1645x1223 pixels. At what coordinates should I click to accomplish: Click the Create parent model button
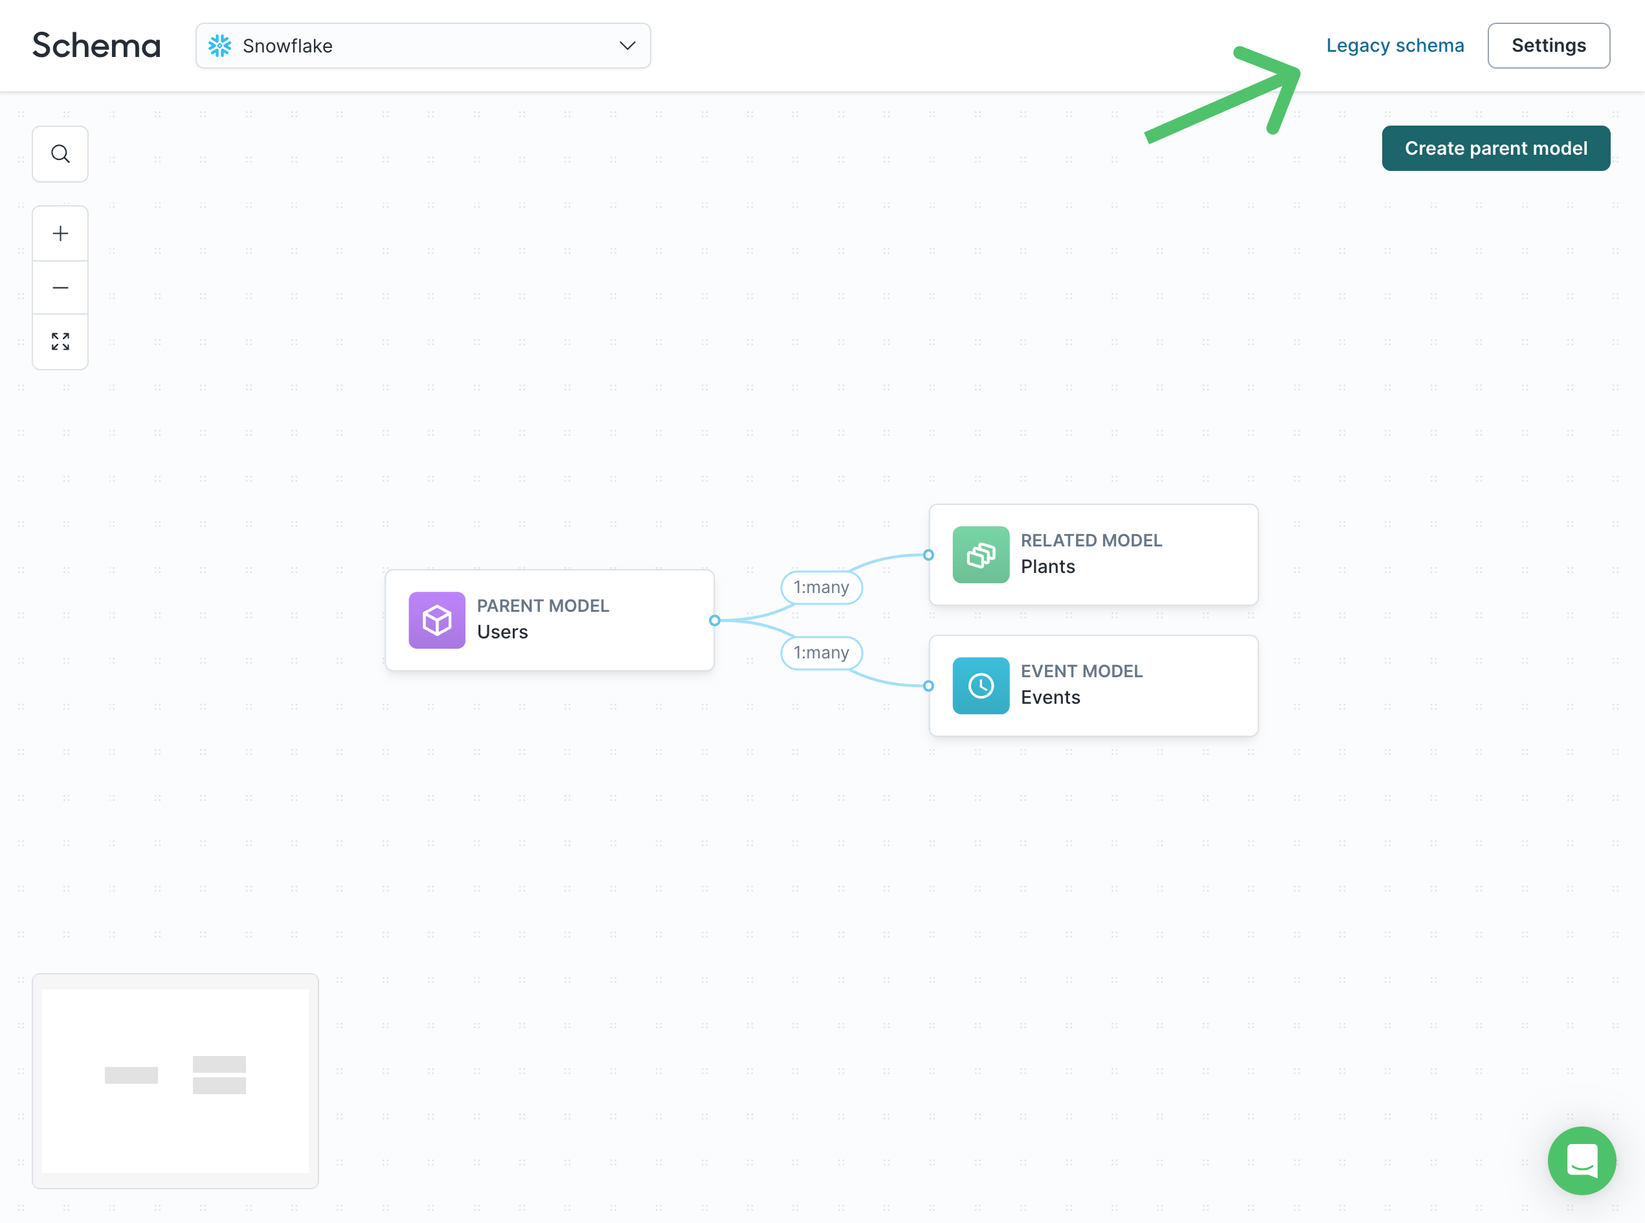(1495, 148)
